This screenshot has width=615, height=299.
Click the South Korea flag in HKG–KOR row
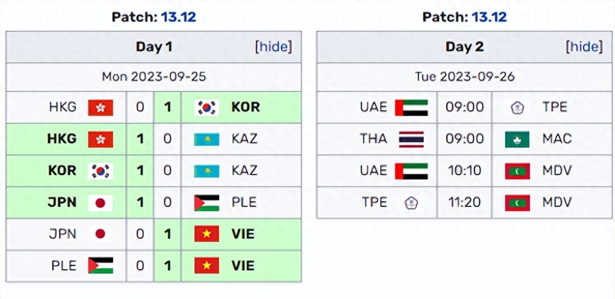point(207,107)
